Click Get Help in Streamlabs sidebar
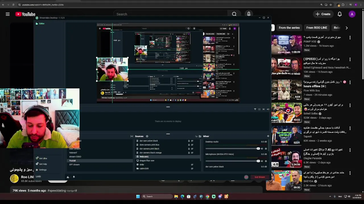 [41, 164]
